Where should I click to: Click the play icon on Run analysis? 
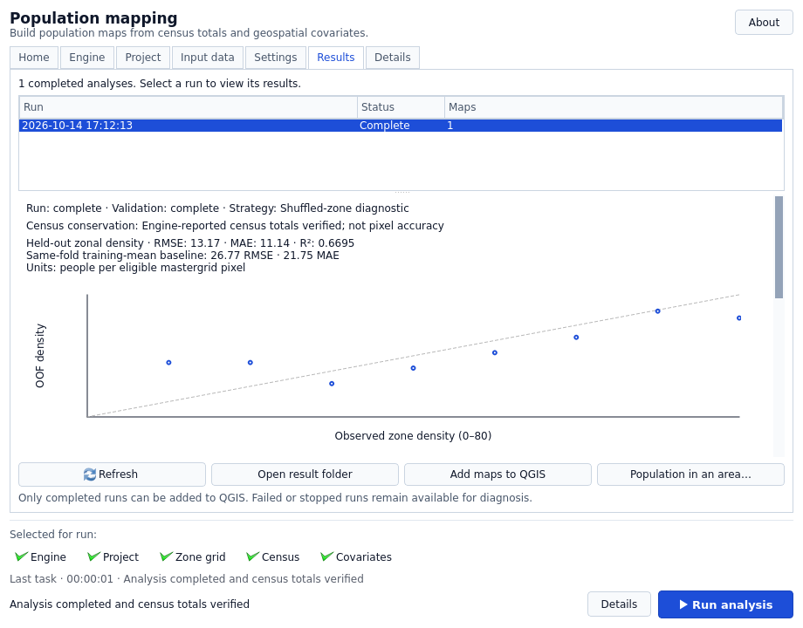(683, 604)
